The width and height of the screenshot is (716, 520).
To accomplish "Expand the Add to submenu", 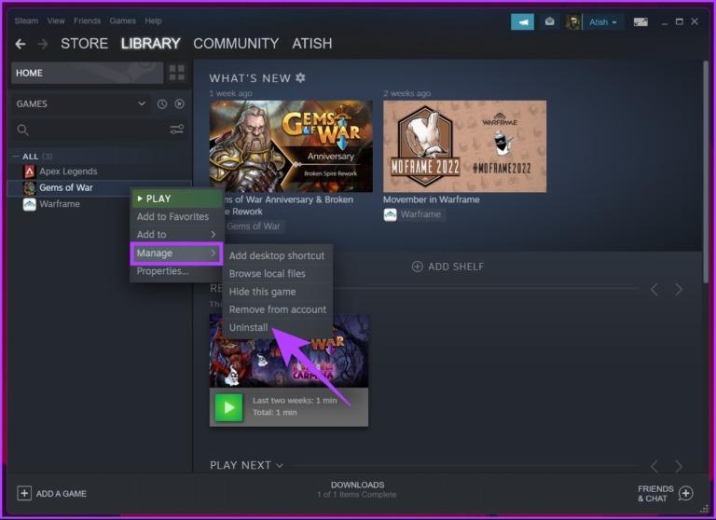I will click(x=177, y=235).
